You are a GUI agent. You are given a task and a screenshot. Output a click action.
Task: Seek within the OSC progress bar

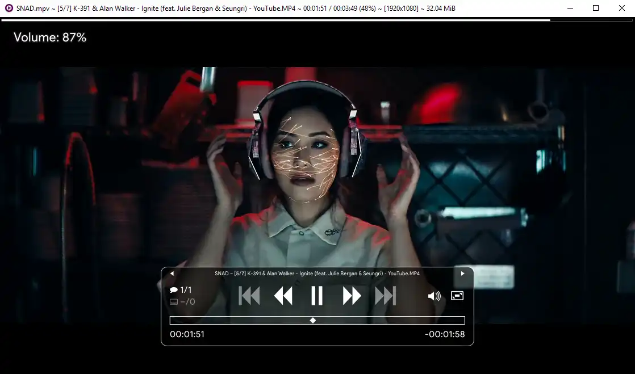pyautogui.click(x=317, y=321)
